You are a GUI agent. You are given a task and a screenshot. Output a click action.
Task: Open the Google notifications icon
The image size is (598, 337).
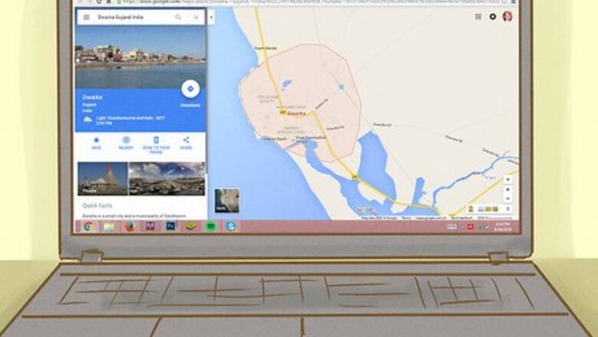pos(493,17)
